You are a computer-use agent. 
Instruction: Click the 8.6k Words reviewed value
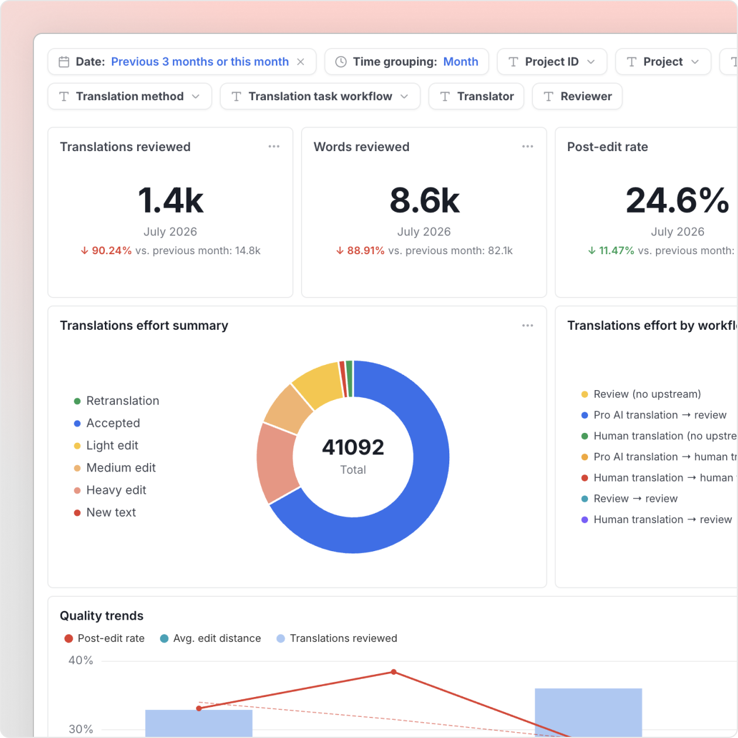pos(425,200)
